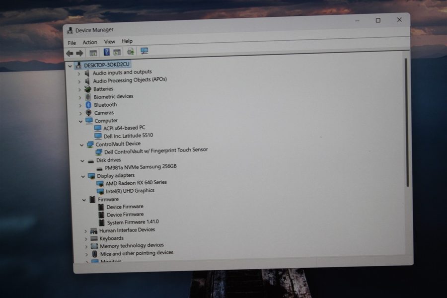Select ACPI x64-based PC entry

(124, 128)
